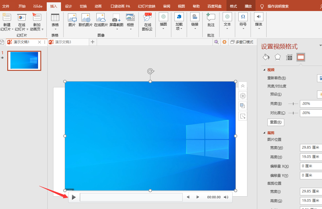Open the 在线幻灯片 dropdown arrow
The width and height of the screenshot is (322, 209).
[x=28, y=29]
